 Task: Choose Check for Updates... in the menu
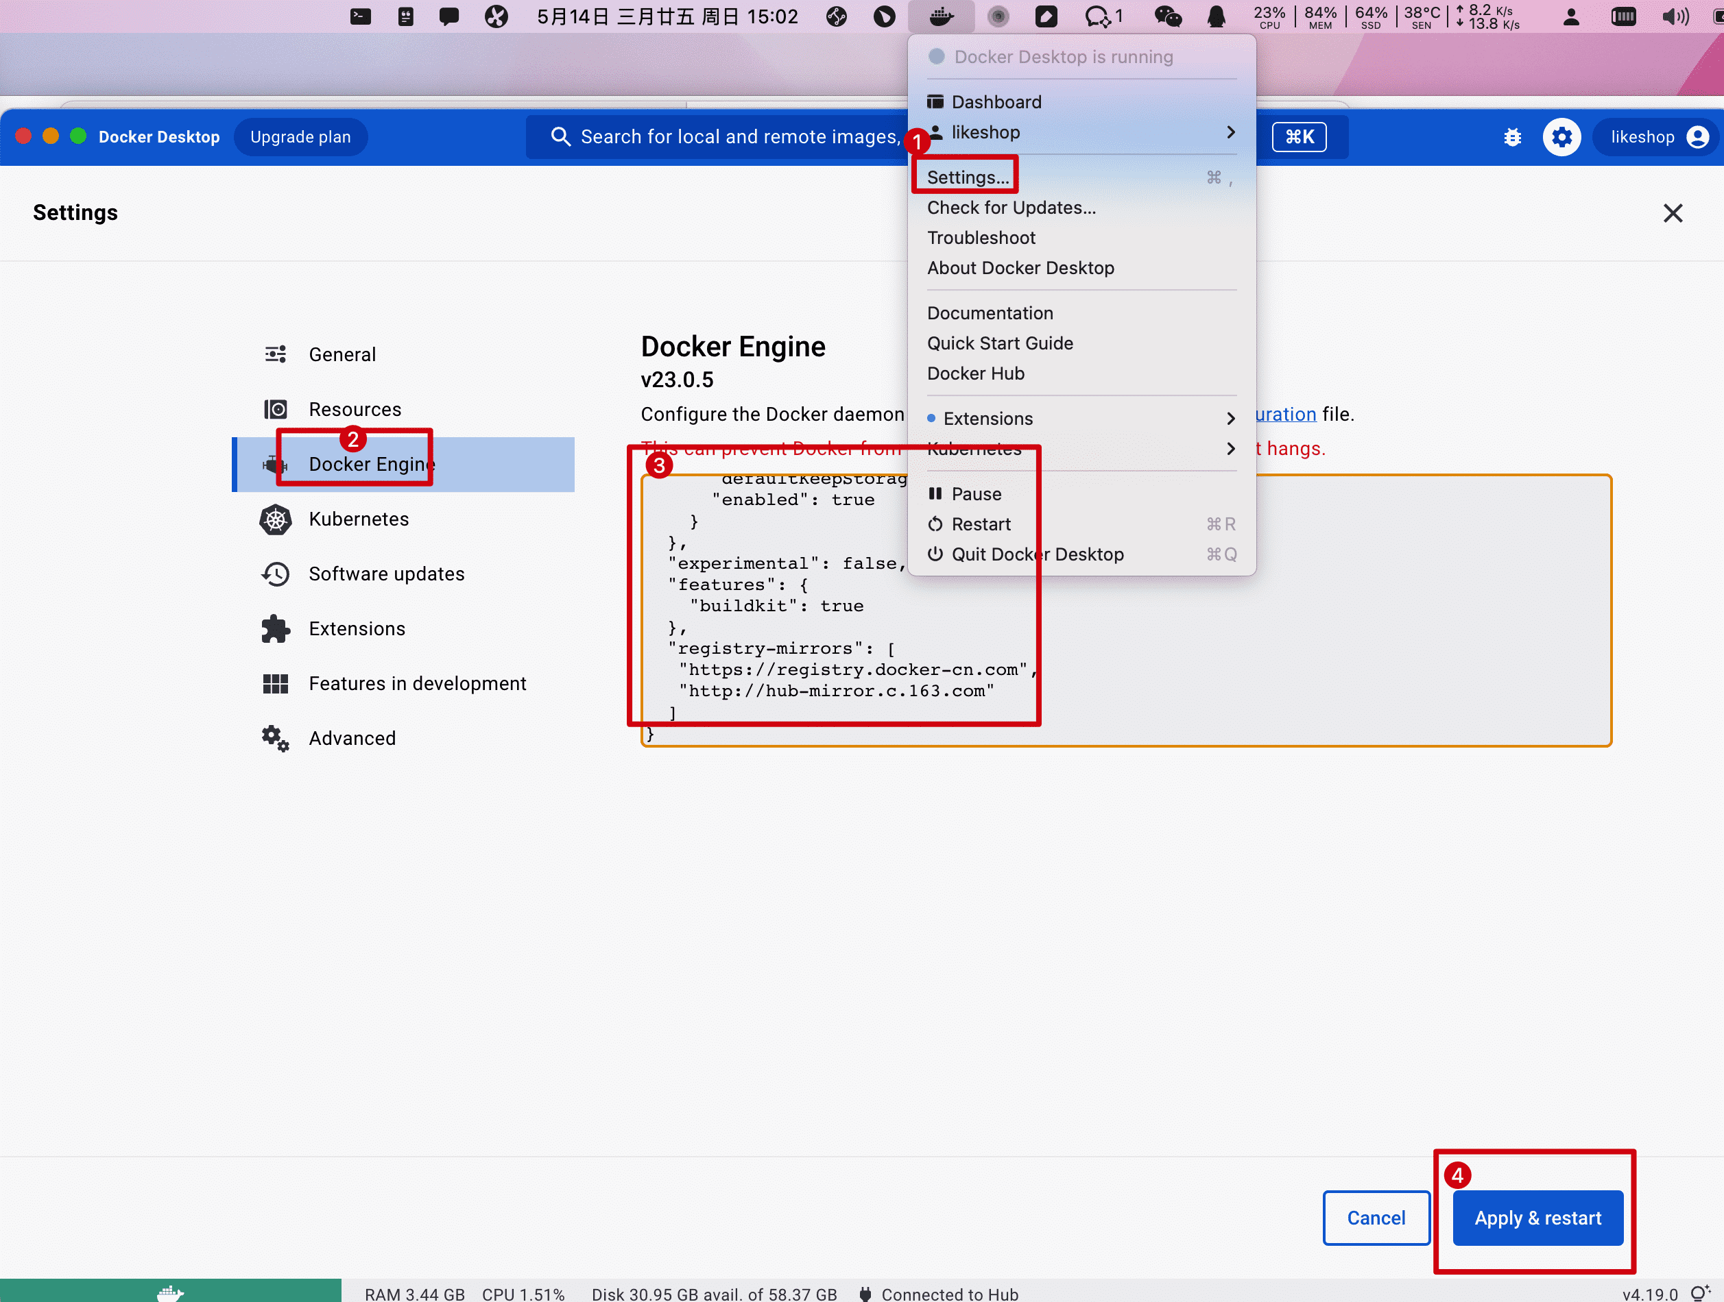coord(1081,208)
